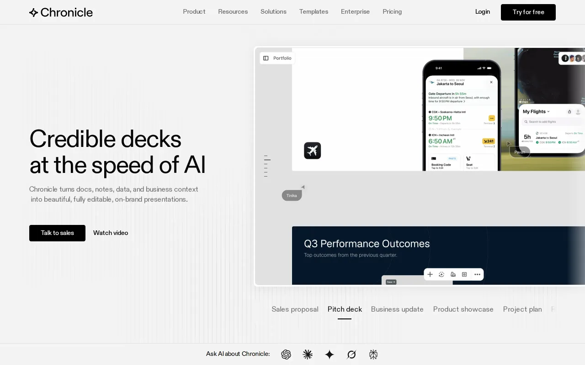Select the Project plan tab
Image resolution: width=585 pixels, height=365 pixels.
(522, 309)
